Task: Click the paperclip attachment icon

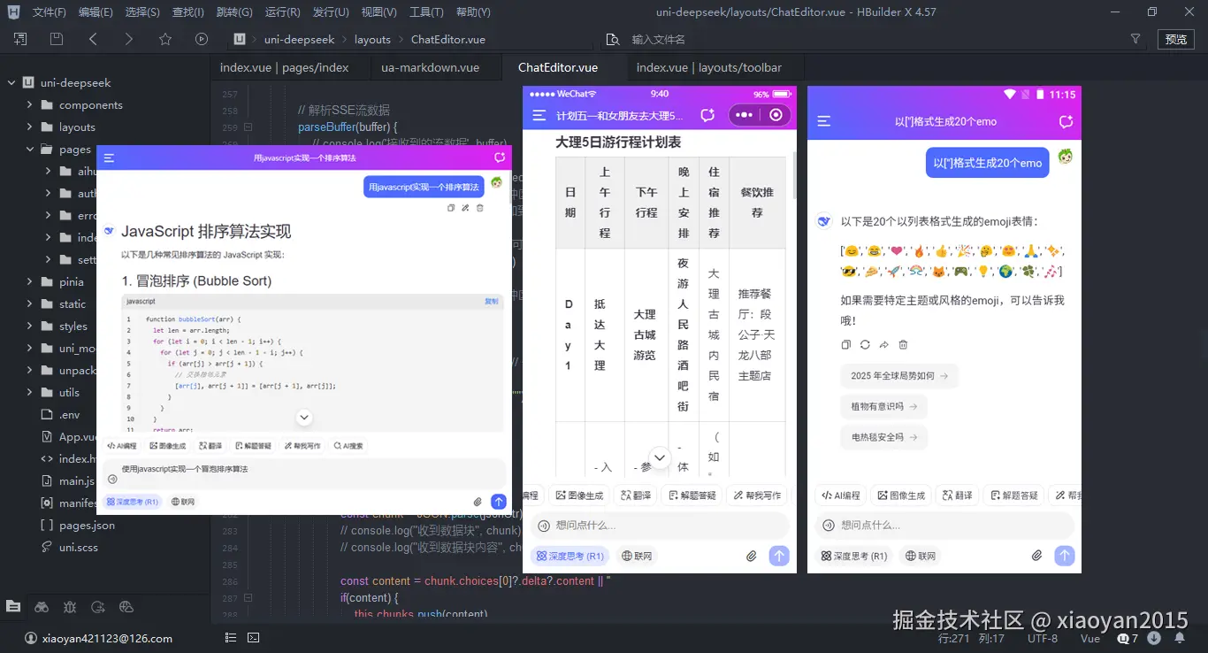Action: click(x=1037, y=555)
